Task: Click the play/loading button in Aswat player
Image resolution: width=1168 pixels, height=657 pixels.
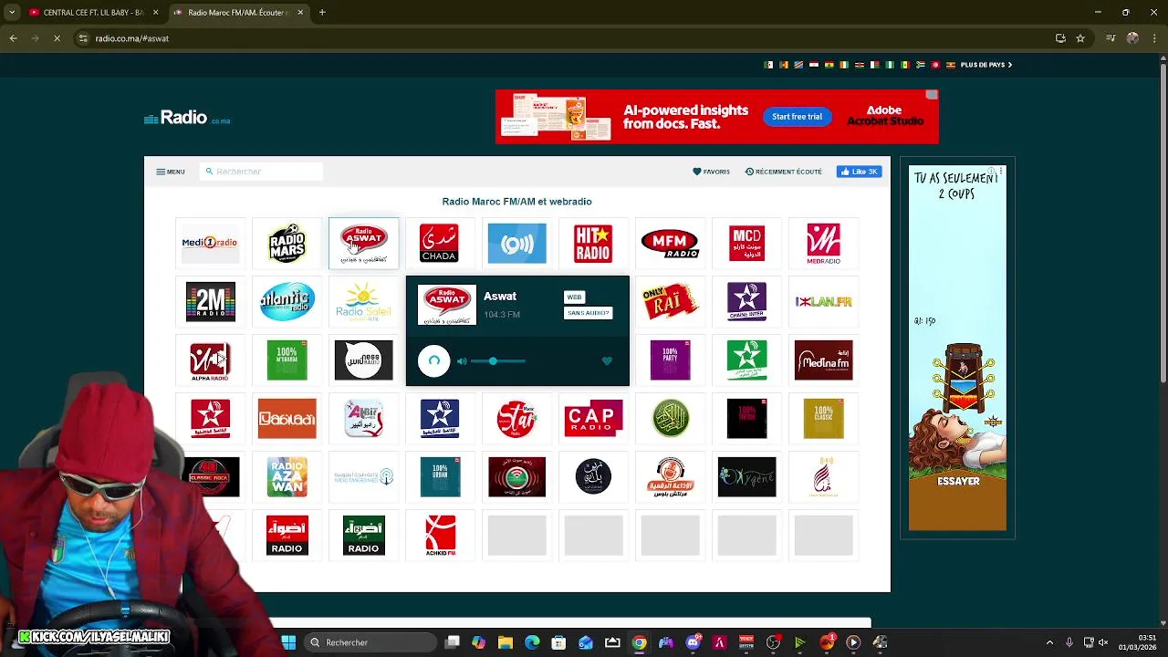Action: pos(433,360)
